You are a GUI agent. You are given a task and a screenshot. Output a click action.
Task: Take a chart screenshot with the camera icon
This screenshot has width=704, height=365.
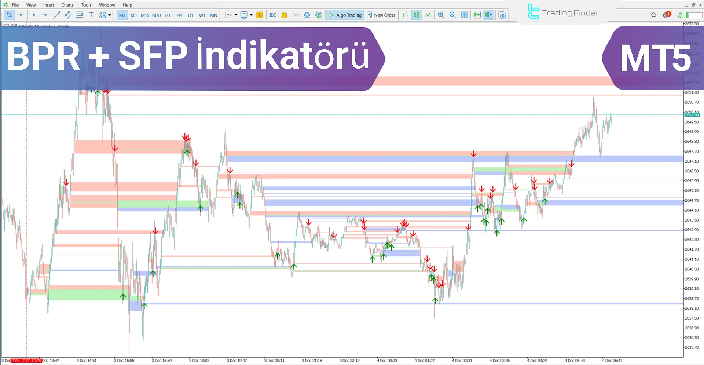click(502, 15)
